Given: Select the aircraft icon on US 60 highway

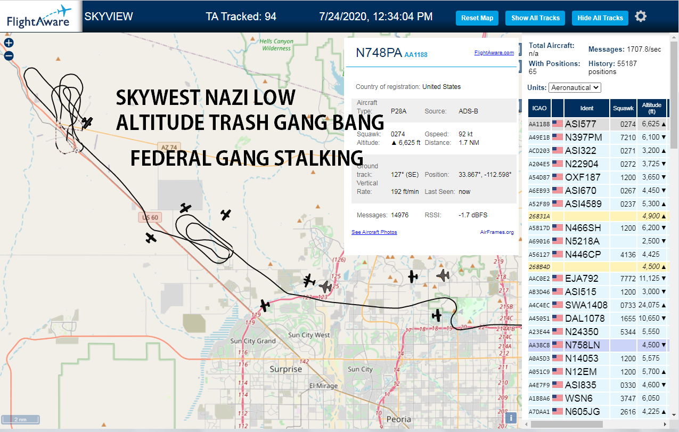Looking at the screenshot, I should (x=151, y=238).
